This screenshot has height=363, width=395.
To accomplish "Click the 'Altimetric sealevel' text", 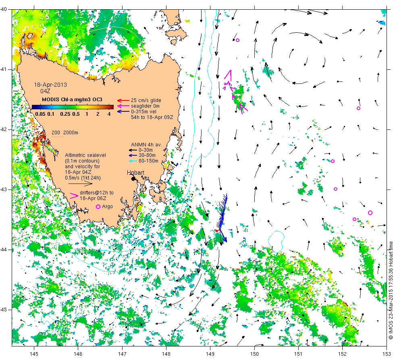I will tap(85, 155).
